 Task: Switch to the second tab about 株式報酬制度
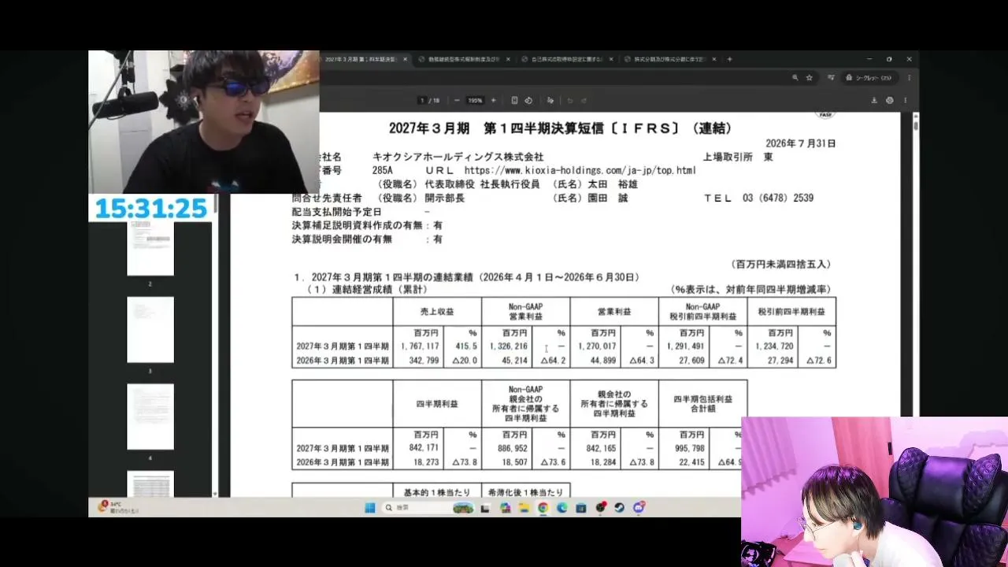465,59
